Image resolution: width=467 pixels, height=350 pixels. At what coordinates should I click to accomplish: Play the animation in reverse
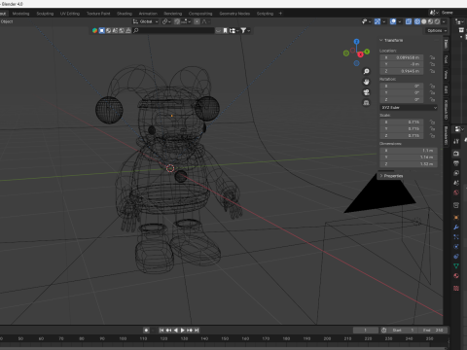[176, 331]
